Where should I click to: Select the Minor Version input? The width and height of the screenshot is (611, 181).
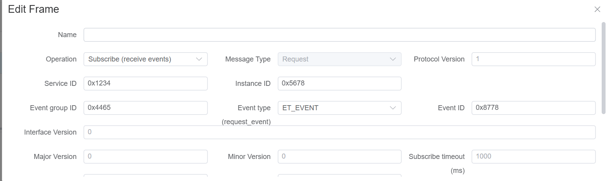[339, 157]
